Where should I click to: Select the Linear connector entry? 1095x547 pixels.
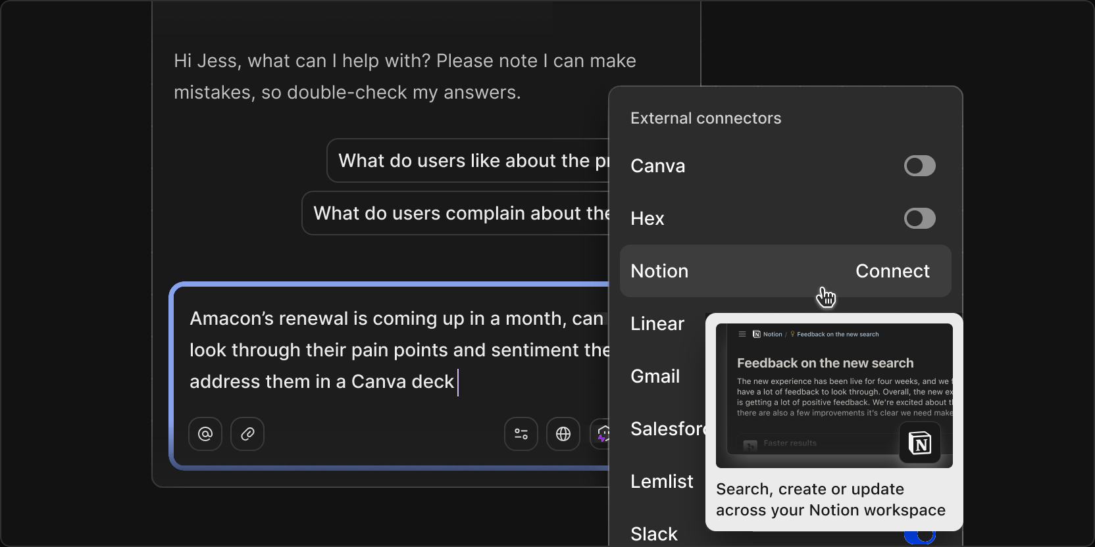tap(657, 323)
